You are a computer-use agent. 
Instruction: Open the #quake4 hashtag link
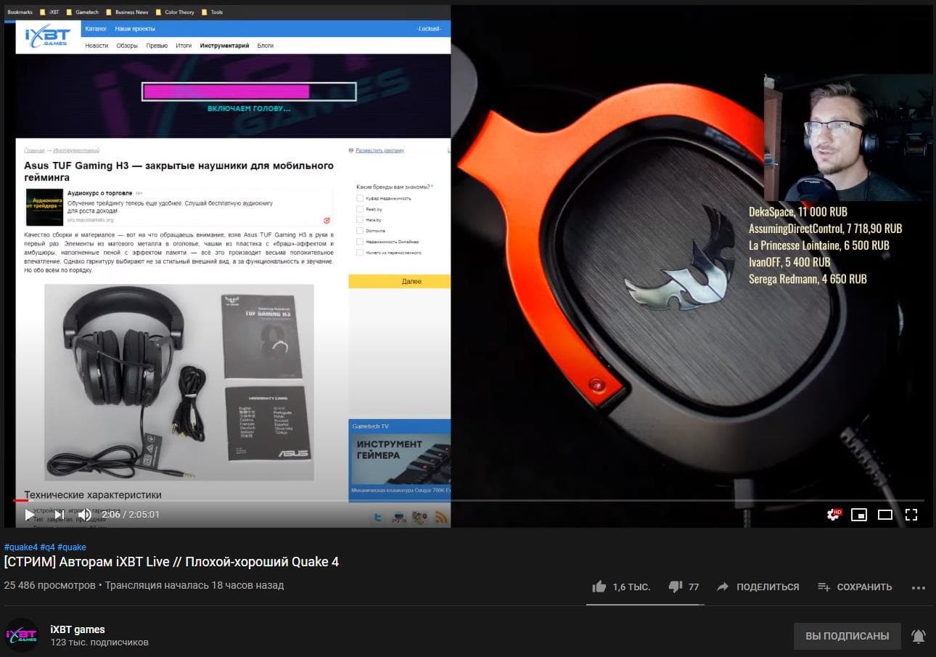click(20, 547)
